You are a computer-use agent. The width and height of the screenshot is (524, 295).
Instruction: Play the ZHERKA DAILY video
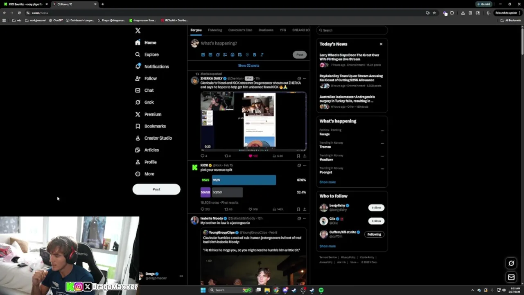(253, 121)
